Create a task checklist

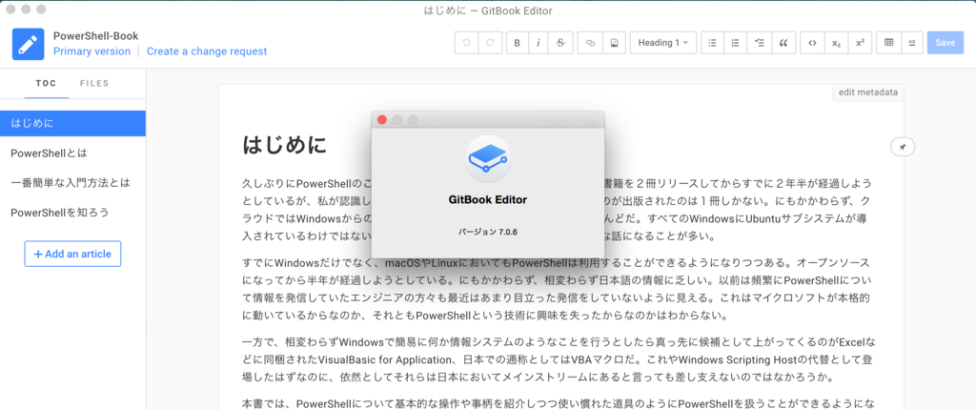pos(760,43)
